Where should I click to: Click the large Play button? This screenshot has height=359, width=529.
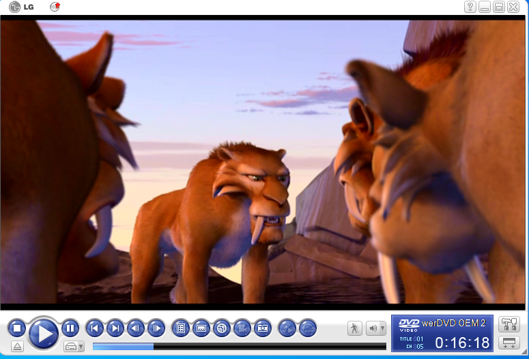coord(44,333)
